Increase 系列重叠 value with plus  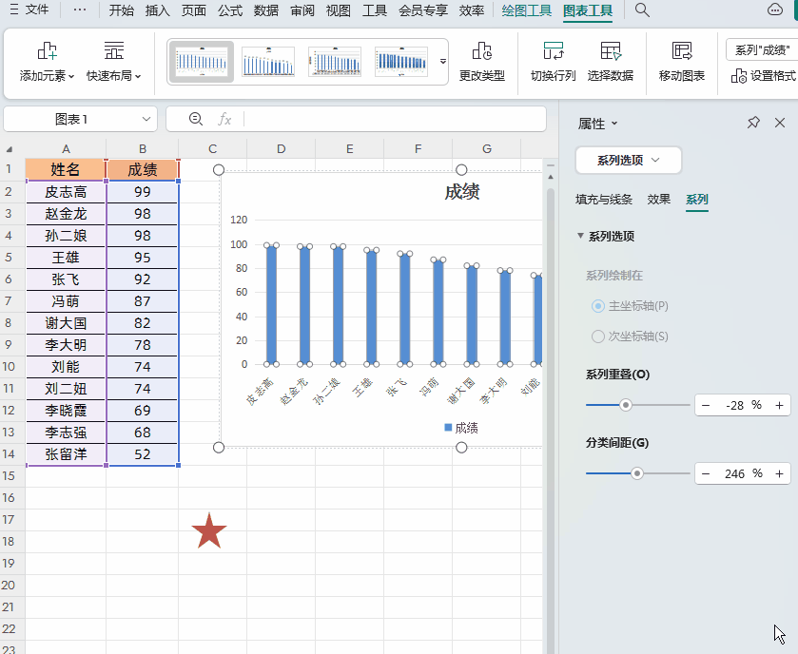779,405
